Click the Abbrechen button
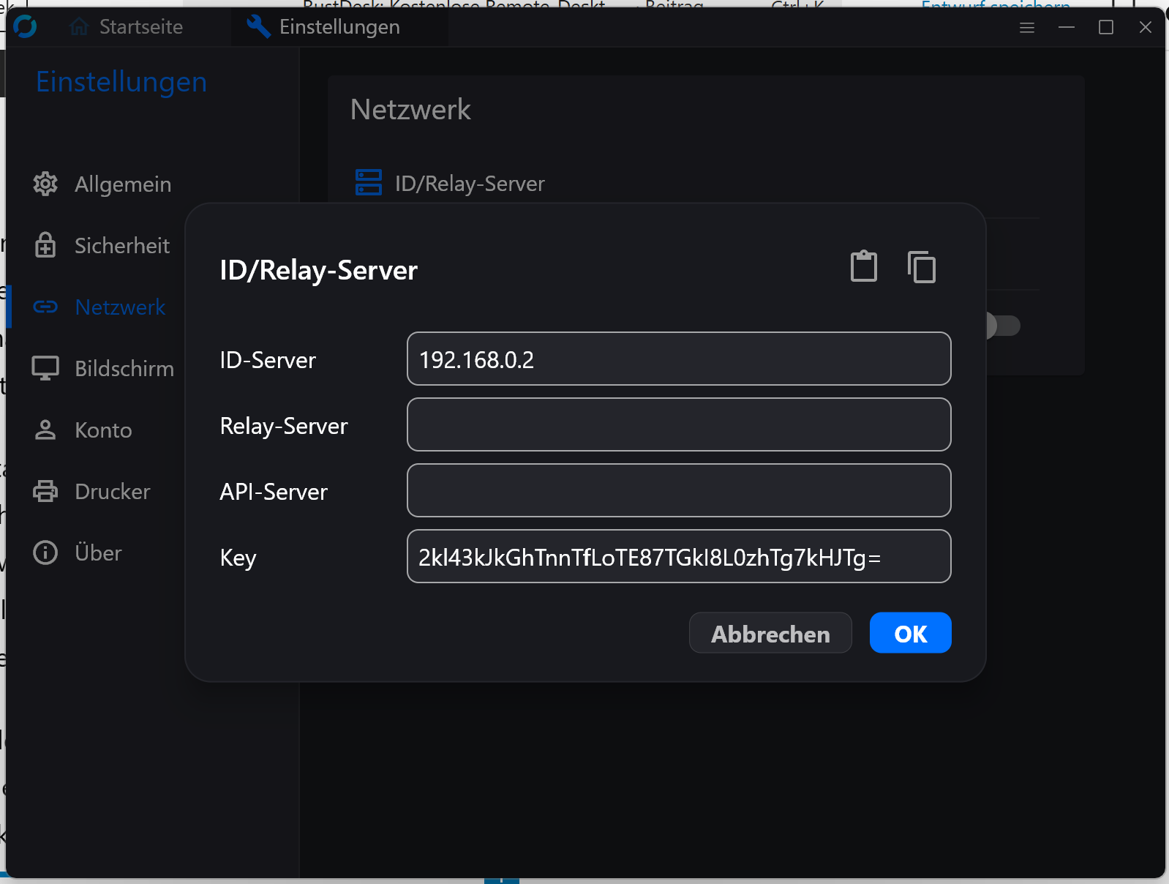Image resolution: width=1169 pixels, height=884 pixels. [770, 633]
